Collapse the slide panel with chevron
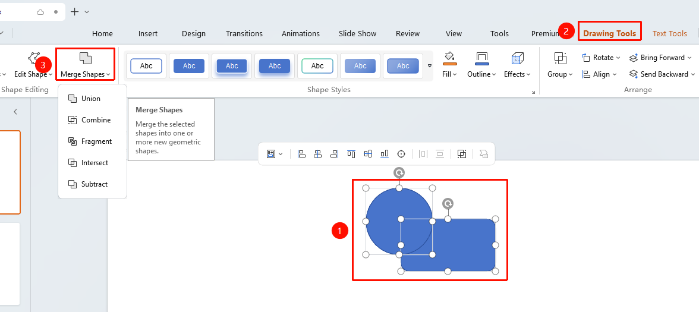The image size is (699, 312). point(15,112)
